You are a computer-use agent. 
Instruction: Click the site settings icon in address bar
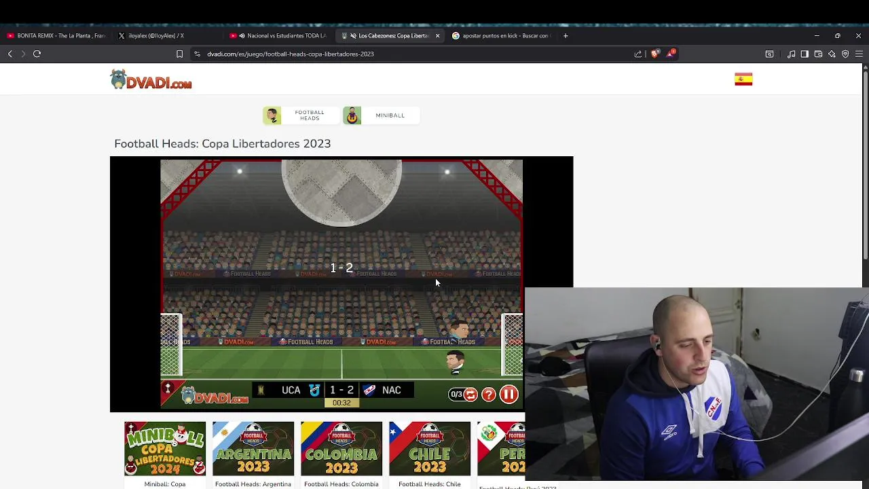197,54
